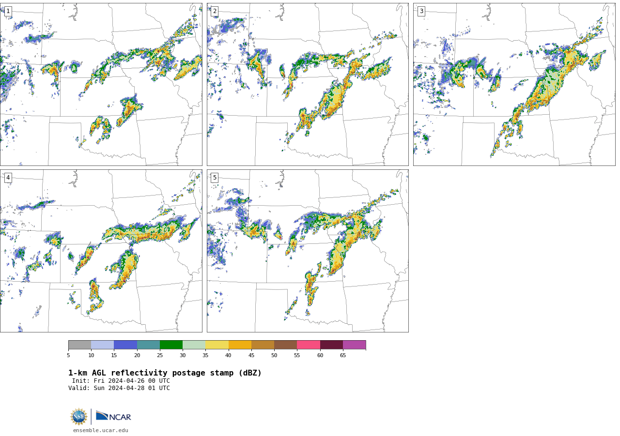Click the purple 65+ dBZ swatch
This screenshot has width=620, height=436.
point(354,345)
